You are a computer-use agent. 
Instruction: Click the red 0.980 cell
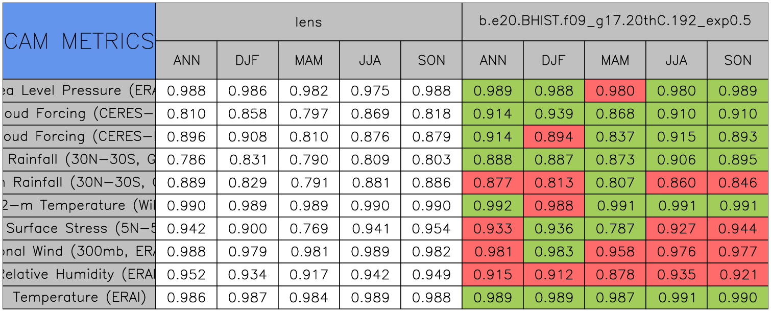pos(615,91)
